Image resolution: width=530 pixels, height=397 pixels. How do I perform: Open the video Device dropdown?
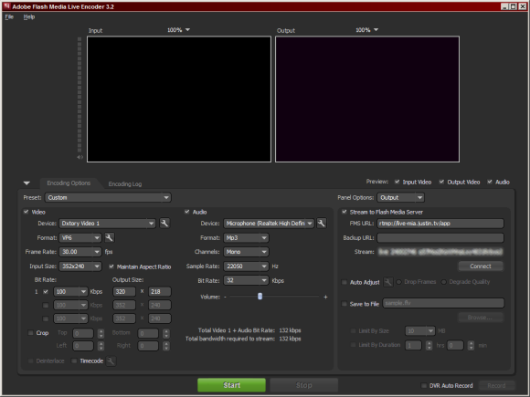point(108,224)
